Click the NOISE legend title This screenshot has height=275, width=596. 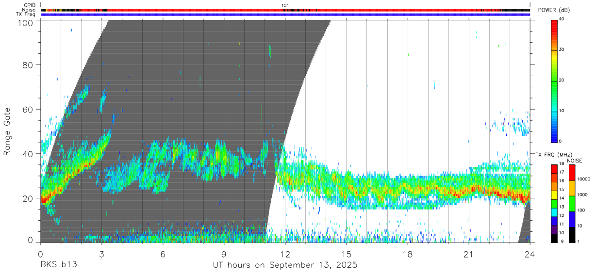575,161
